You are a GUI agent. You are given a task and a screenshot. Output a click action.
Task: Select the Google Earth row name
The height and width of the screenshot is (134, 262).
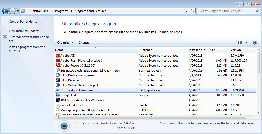click(x=69, y=95)
